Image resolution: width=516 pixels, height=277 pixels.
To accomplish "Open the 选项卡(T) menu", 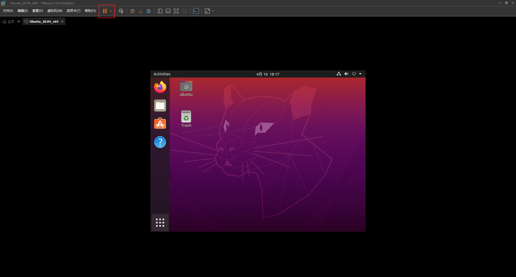I will [73, 11].
